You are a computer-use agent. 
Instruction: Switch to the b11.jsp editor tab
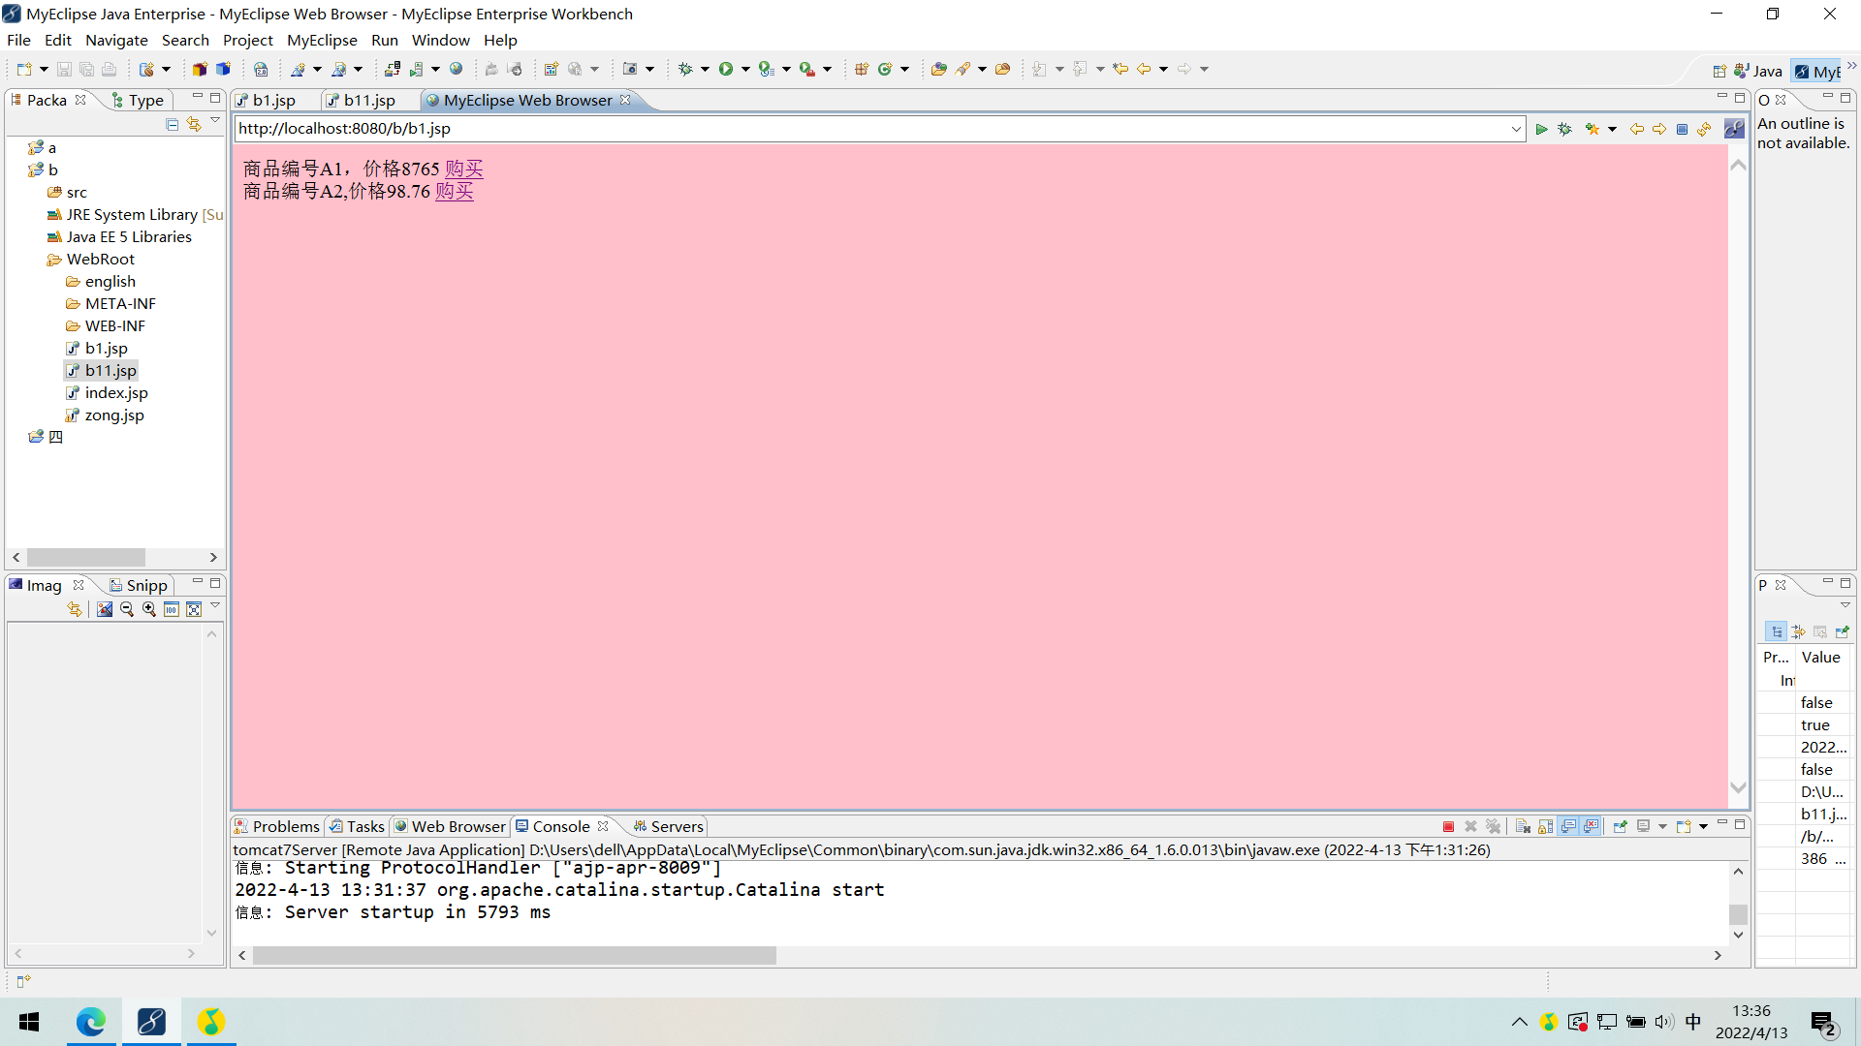point(369,100)
